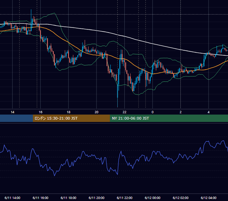Click the 6/11 22:00 time label
This screenshot has height=201, width=228.
coord(124,198)
